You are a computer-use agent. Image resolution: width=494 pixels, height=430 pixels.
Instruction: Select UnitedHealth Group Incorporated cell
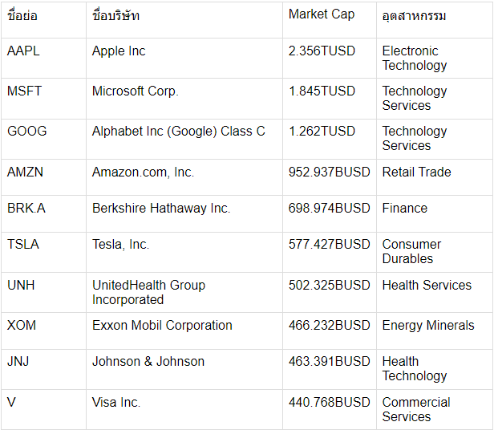click(x=148, y=292)
